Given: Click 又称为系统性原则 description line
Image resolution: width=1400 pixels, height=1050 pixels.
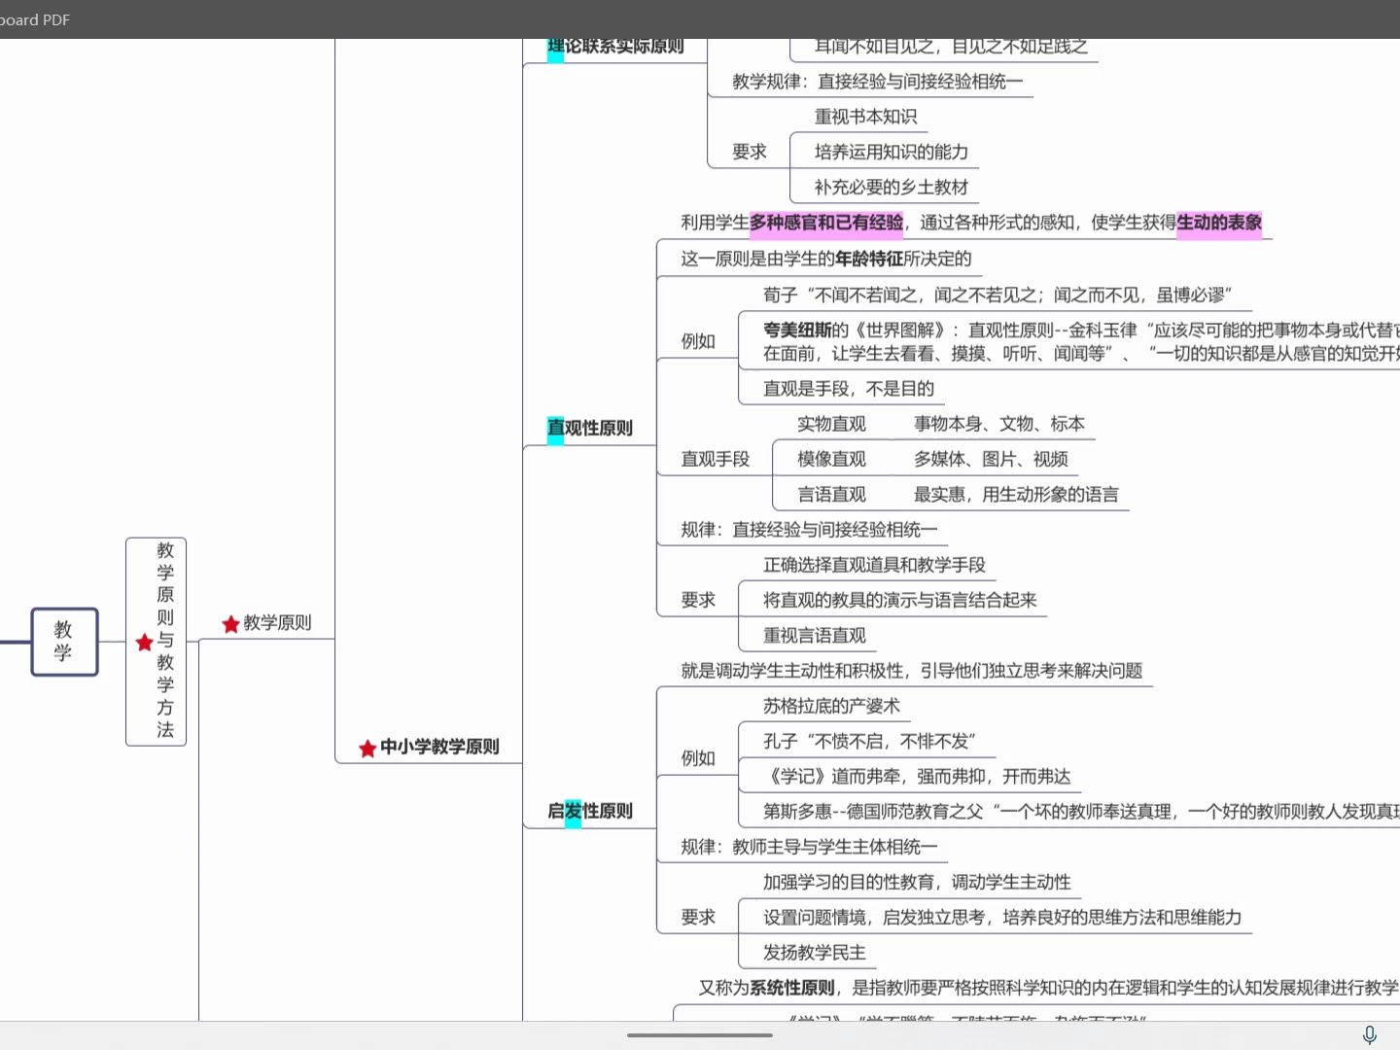Looking at the screenshot, I should [1049, 988].
